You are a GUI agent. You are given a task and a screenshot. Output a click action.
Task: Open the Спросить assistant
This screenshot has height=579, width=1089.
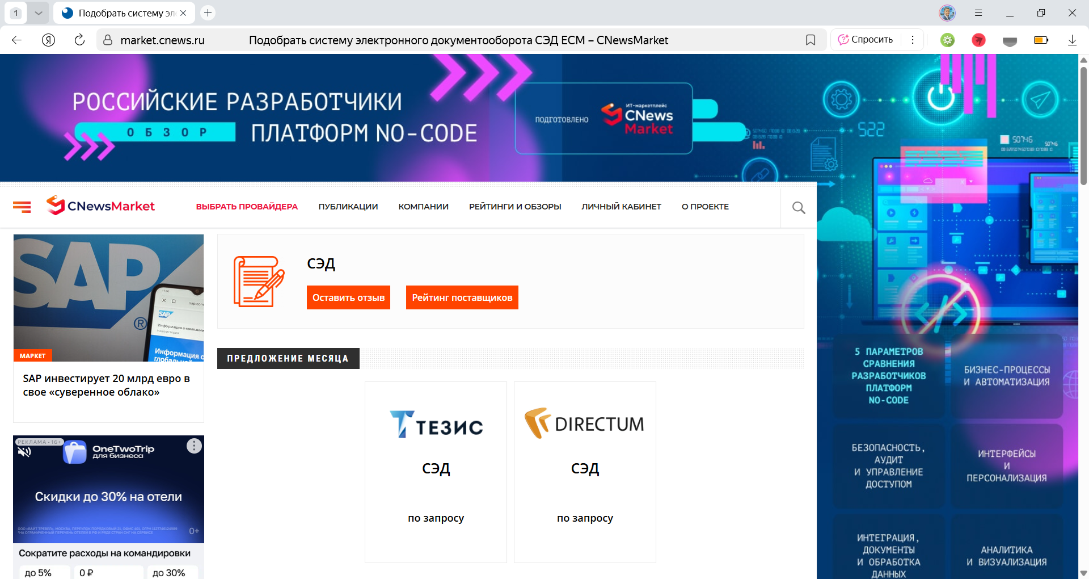(864, 39)
